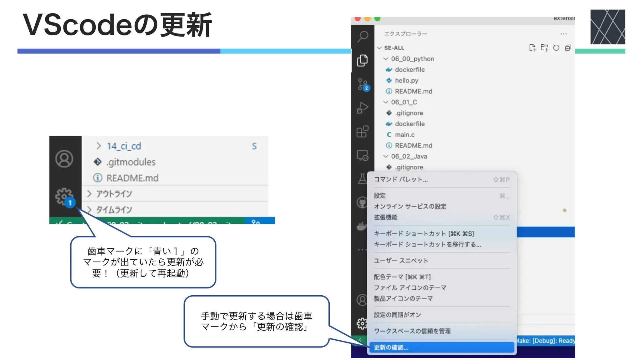Select キーボード ショートカットを移行する... item
Viewport: 640px width, 360px height.
click(442, 244)
